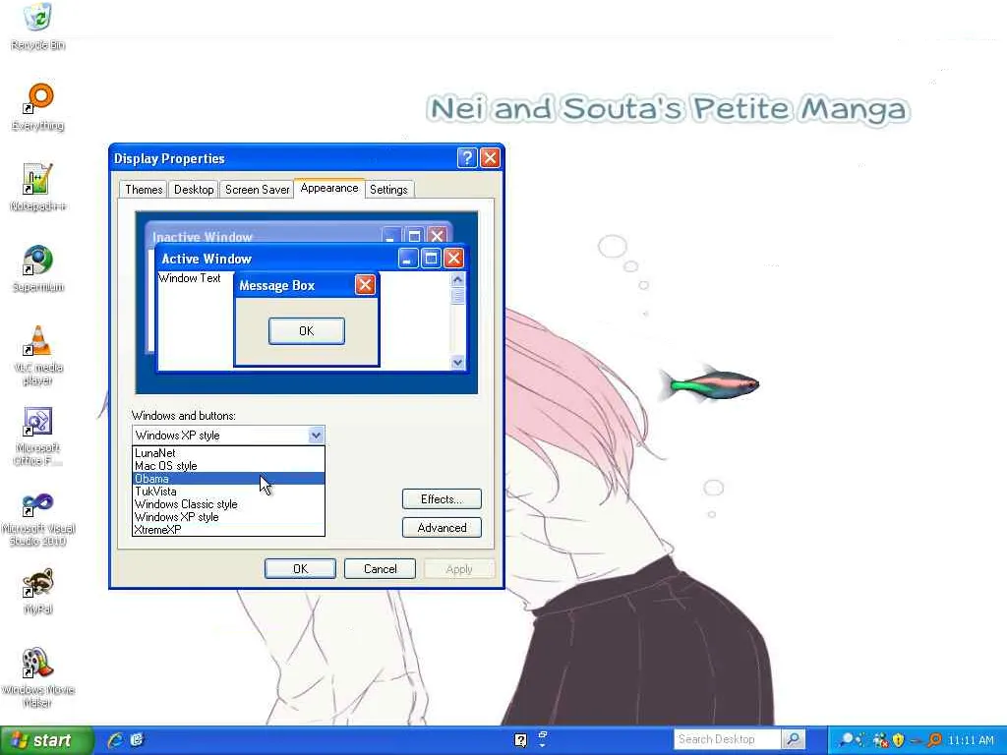Select the Appearance tab
Image resolution: width=1007 pixels, height=755 pixels.
pos(329,188)
